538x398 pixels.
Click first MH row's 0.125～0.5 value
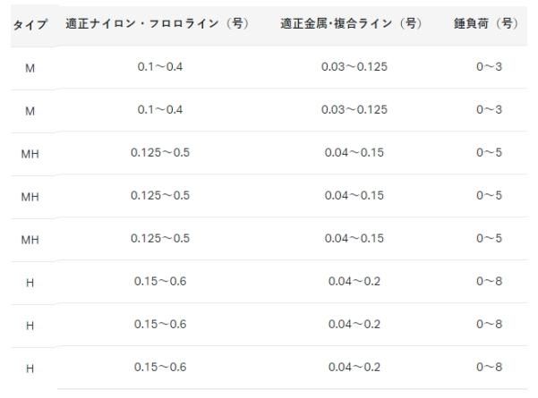coord(160,152)
